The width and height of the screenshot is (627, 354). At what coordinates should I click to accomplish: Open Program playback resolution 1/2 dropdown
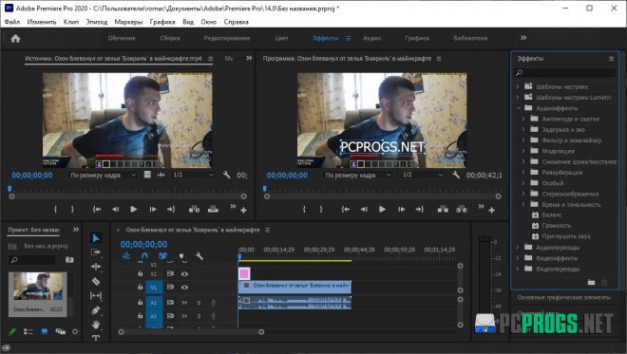pyautogui.click(x=422, y=175)
